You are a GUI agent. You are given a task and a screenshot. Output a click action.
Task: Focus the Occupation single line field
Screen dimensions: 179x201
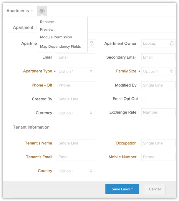[x=158, y=143]
